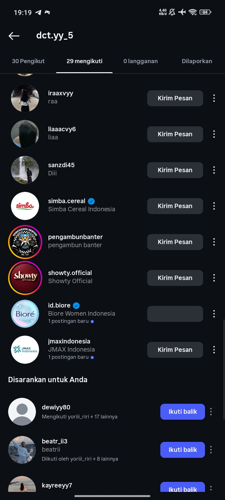Open the jmaxindonesia username link
The image size is (225, 500).
69,341
